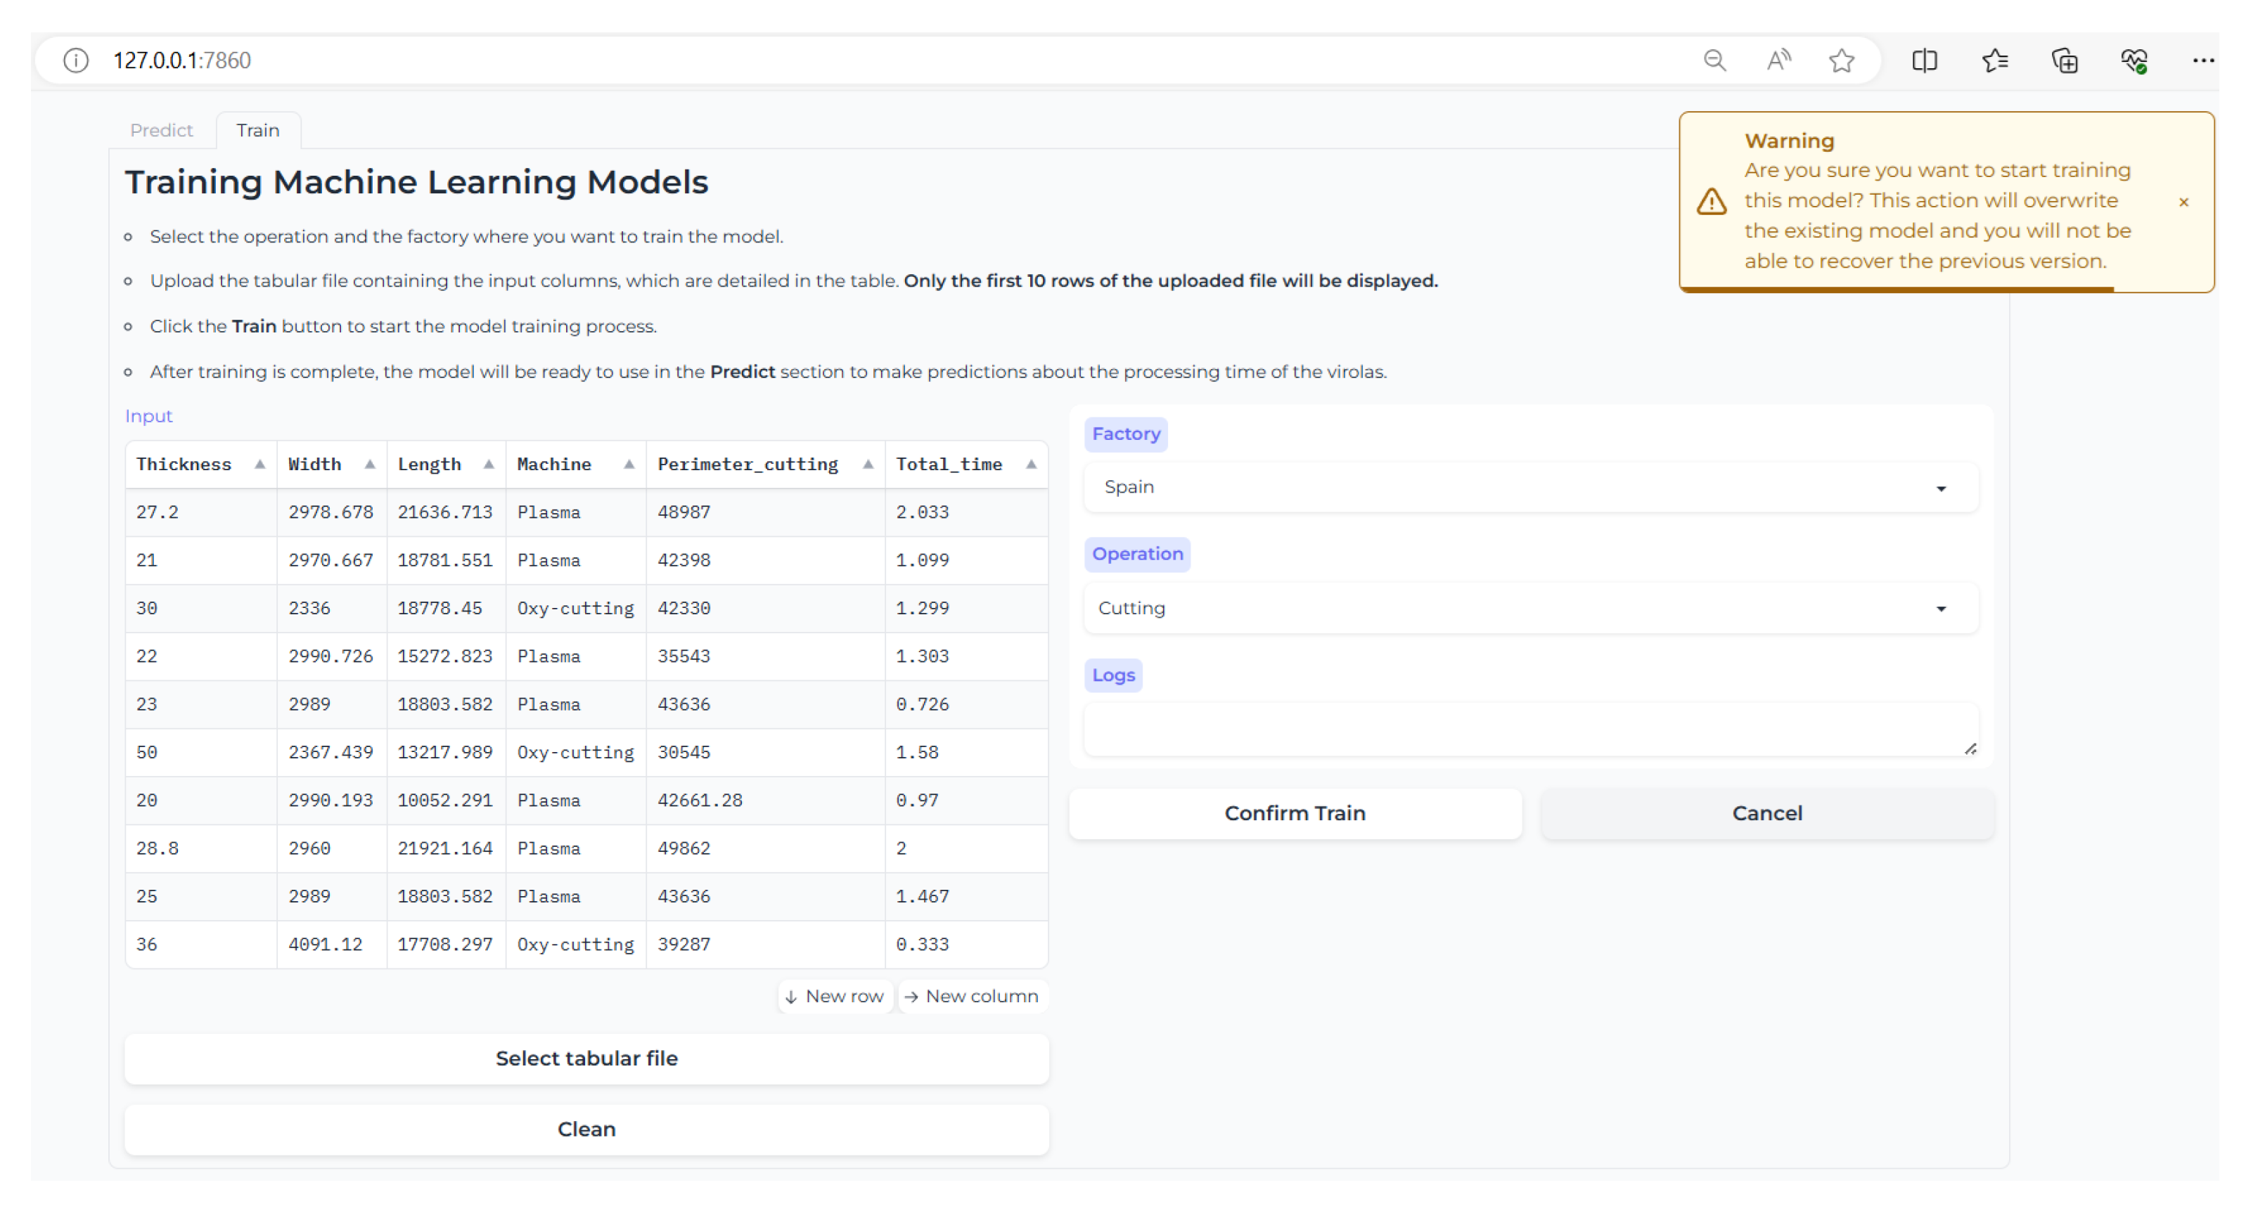
Task: Click the Read aloud icon in address bar
Action: click(1778, 60)
